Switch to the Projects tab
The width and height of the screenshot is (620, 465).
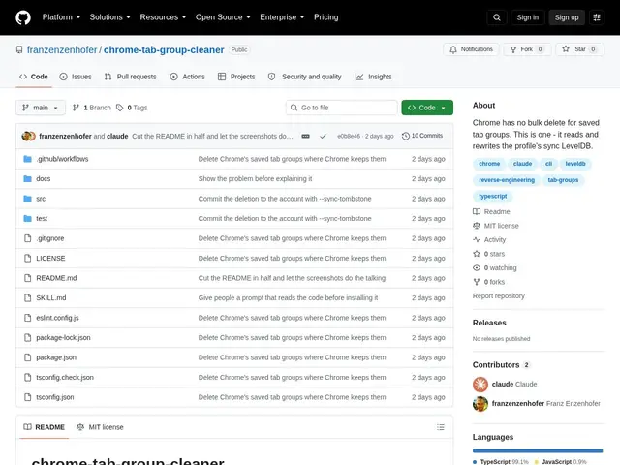point(236,77)
